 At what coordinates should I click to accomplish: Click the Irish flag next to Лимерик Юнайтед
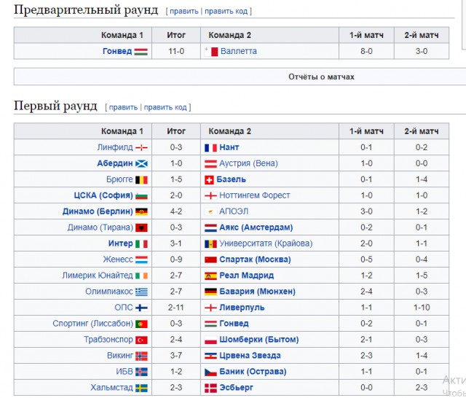(141, 276)
